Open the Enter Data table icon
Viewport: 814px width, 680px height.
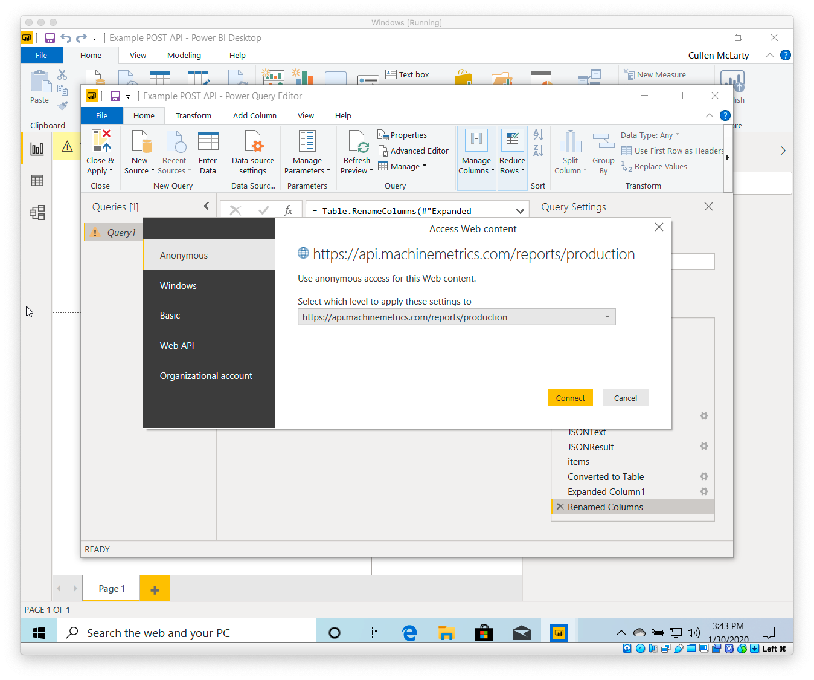pyautogui.click(x=208, y=141)
